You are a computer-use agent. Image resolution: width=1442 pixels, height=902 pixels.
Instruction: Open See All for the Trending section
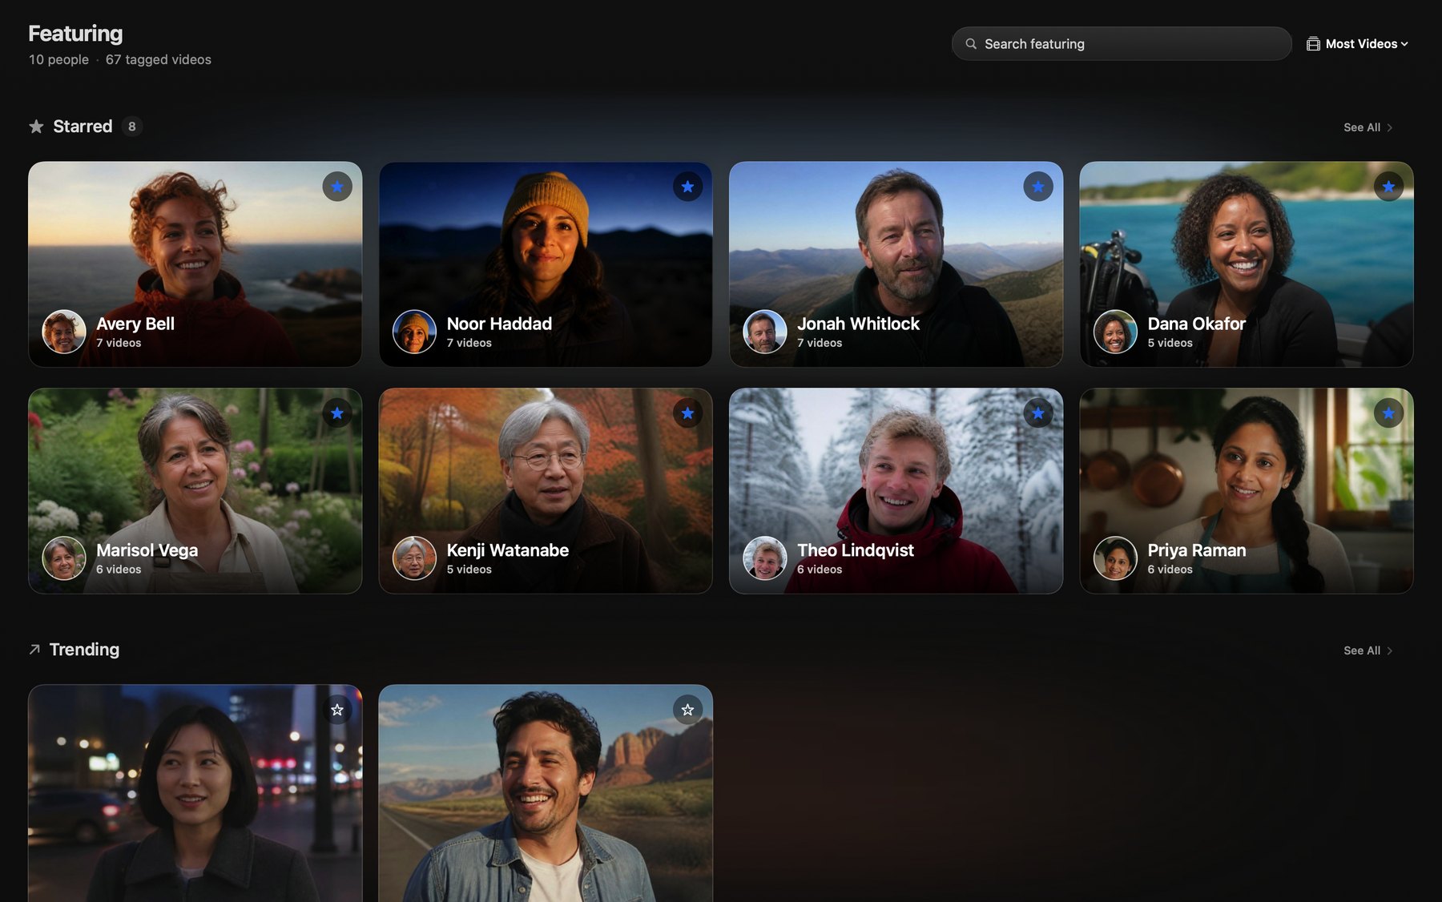point(1368,650)
